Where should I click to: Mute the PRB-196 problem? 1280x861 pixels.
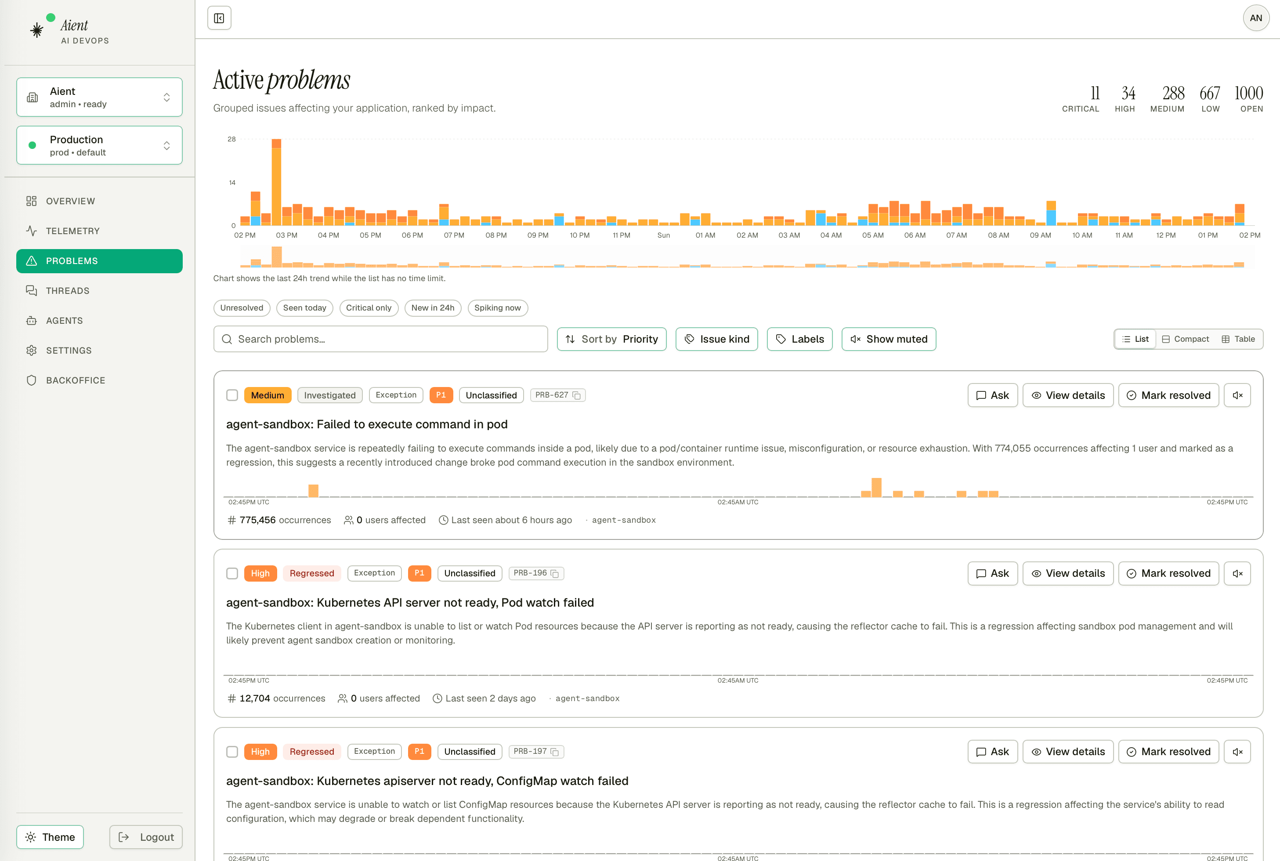point(1237,573)
